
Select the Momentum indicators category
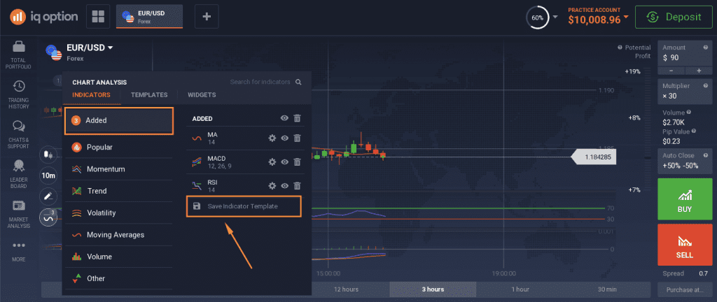pyautogui.click(x=119, y=168)
